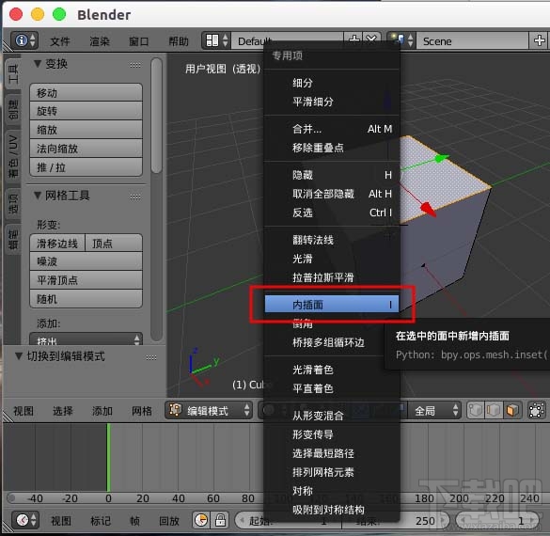550x536 pixels.
Task: Click 网格工具 panel grip dots
Action: [135, 197]
